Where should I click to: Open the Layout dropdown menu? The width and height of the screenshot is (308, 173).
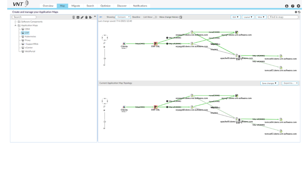pyautogui.click(x=248, y=17)
